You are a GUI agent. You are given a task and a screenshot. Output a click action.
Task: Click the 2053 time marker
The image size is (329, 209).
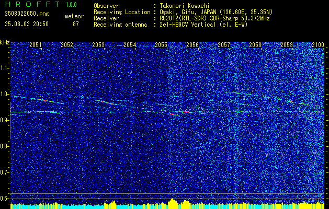98,44
